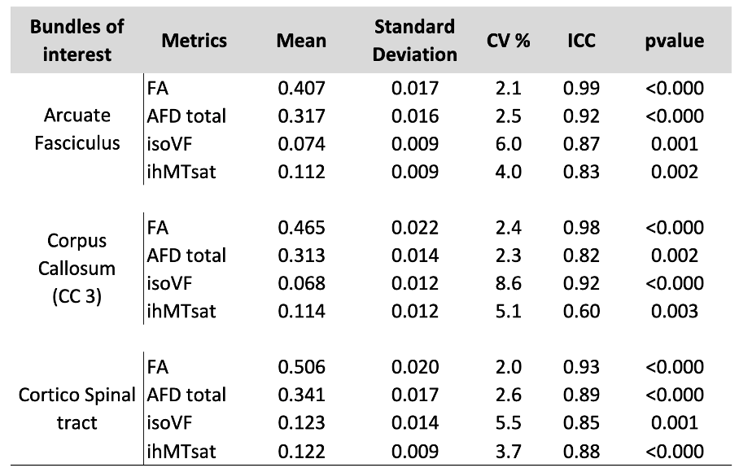The height and width of the screenshot is (472, 739).
Task: Select the "Metrics" column header
Action: pos(194,41)
